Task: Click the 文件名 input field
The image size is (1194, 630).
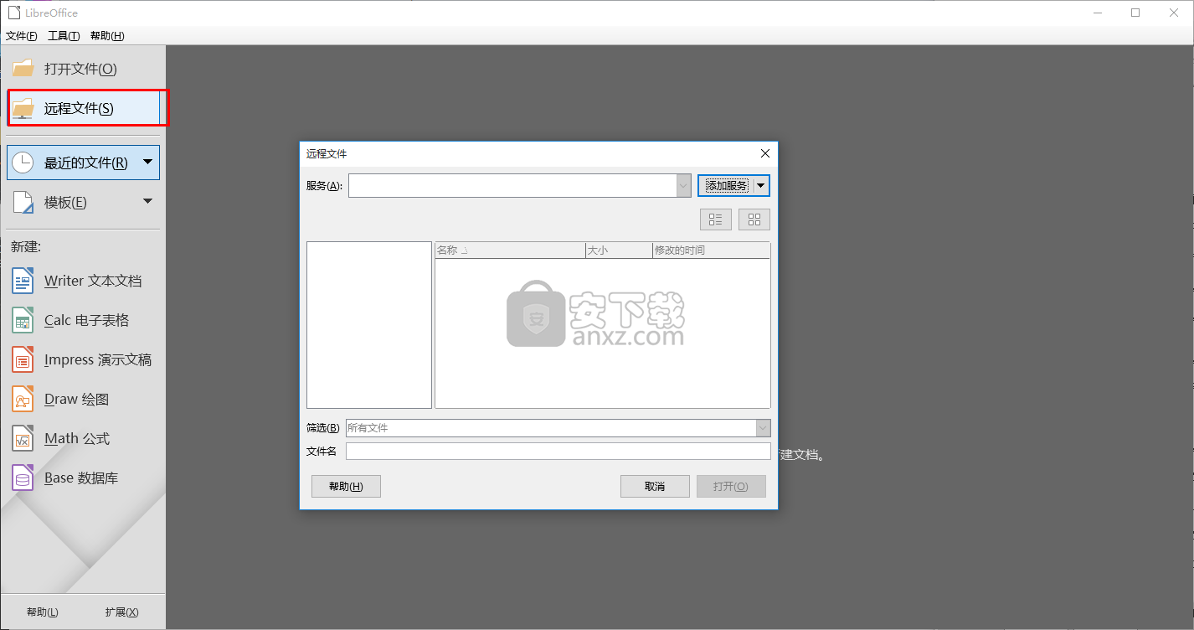Action: pyautogui.click(x=558, y=452)
